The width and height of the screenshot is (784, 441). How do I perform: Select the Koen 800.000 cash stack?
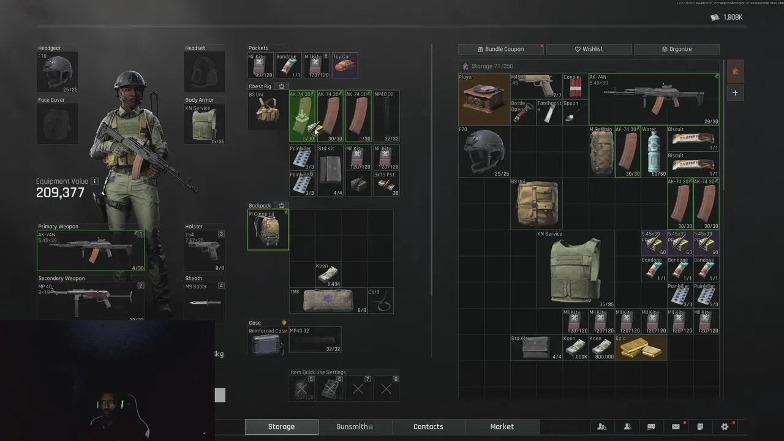tap(601, 347)
